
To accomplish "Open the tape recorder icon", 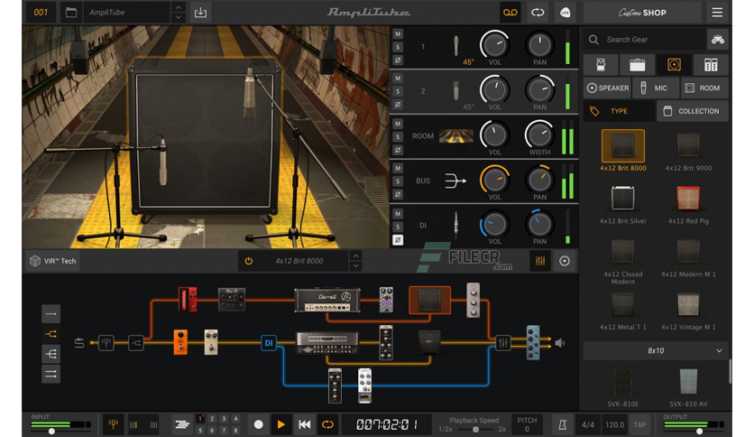I will coord(510,13).
